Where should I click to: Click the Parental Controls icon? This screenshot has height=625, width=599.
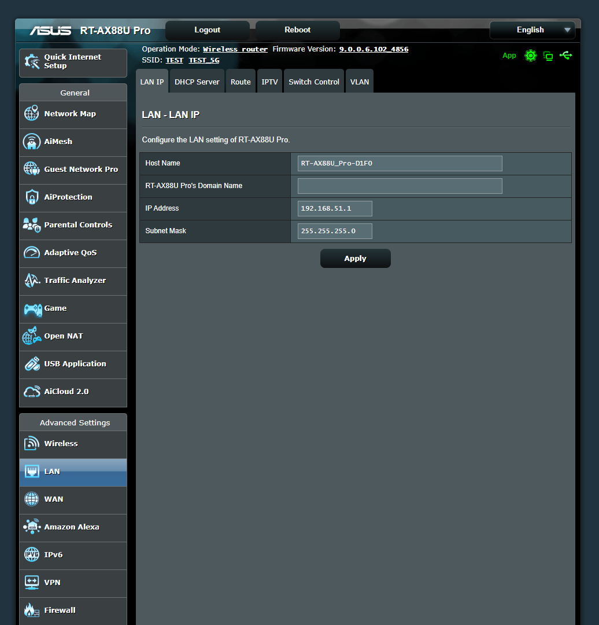[31, 225]
